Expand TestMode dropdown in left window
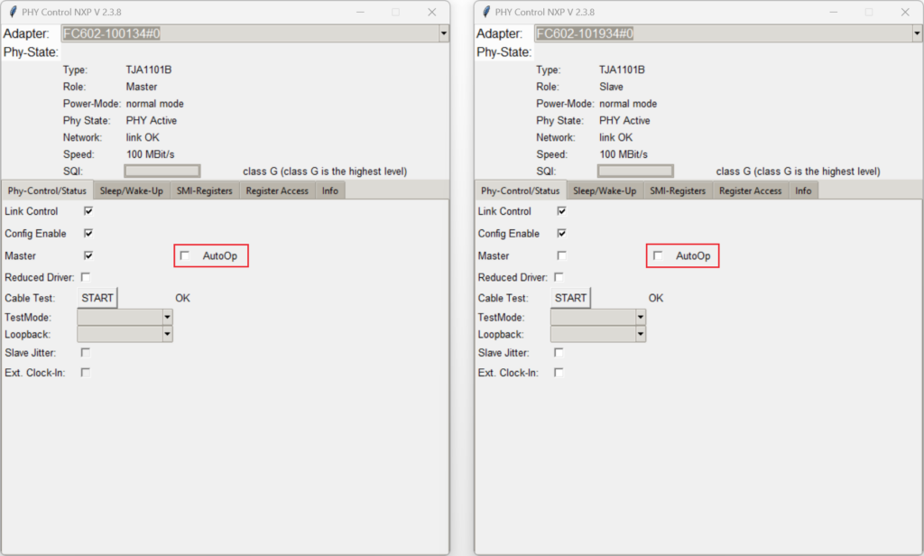The width and height of the screenshot is (924, 556). tap(167, 317)
